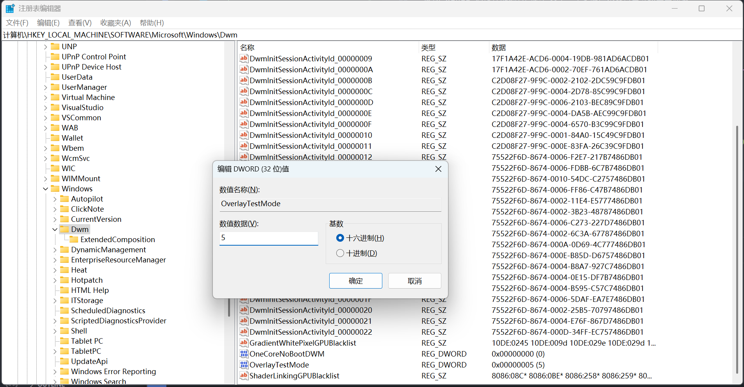The width and height of the screenshot is (744, 387).
Task: Click the Registry Editor app icon in title bar
Action: coord(10,8)
